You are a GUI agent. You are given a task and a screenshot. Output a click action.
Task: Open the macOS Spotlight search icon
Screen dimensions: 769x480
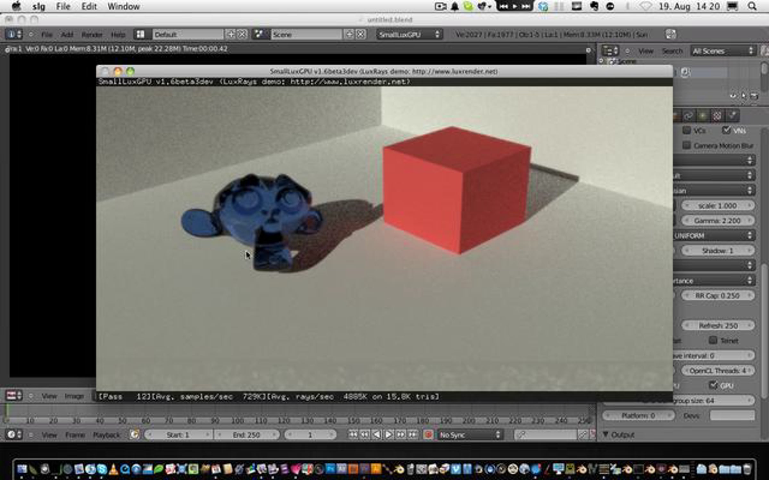tap(752, 6)
